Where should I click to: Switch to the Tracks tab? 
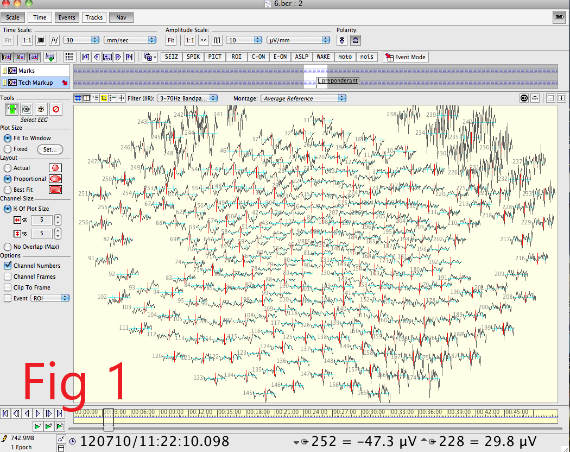pos(94,17)
